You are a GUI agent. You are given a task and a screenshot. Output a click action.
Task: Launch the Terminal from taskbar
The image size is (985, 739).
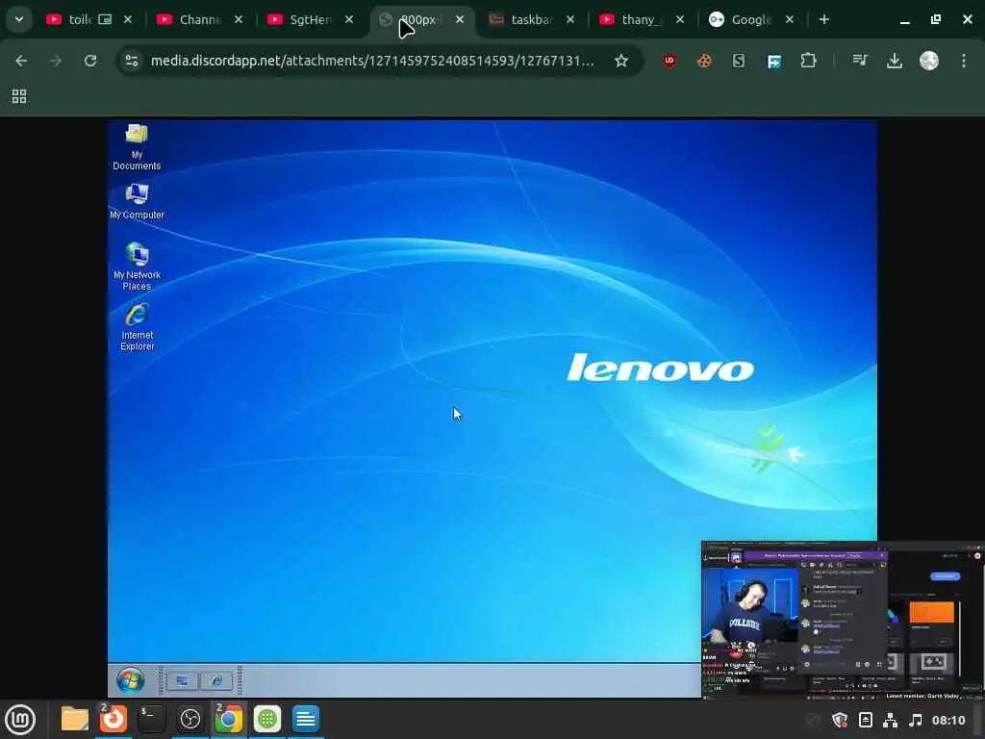(x=151, y=719)
